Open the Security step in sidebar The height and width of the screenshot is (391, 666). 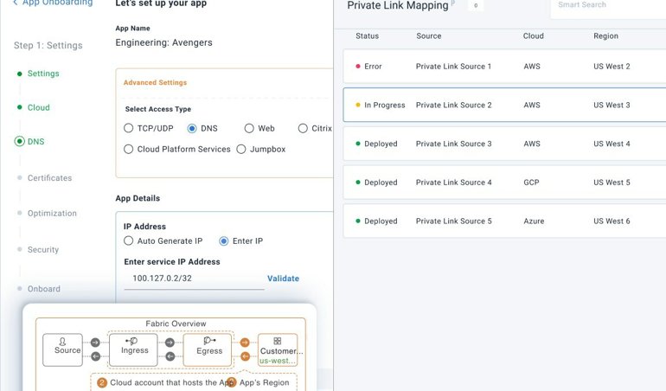43,250
